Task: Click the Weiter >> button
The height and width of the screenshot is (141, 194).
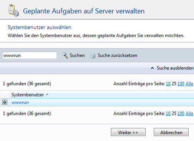Action: point(128,132)
